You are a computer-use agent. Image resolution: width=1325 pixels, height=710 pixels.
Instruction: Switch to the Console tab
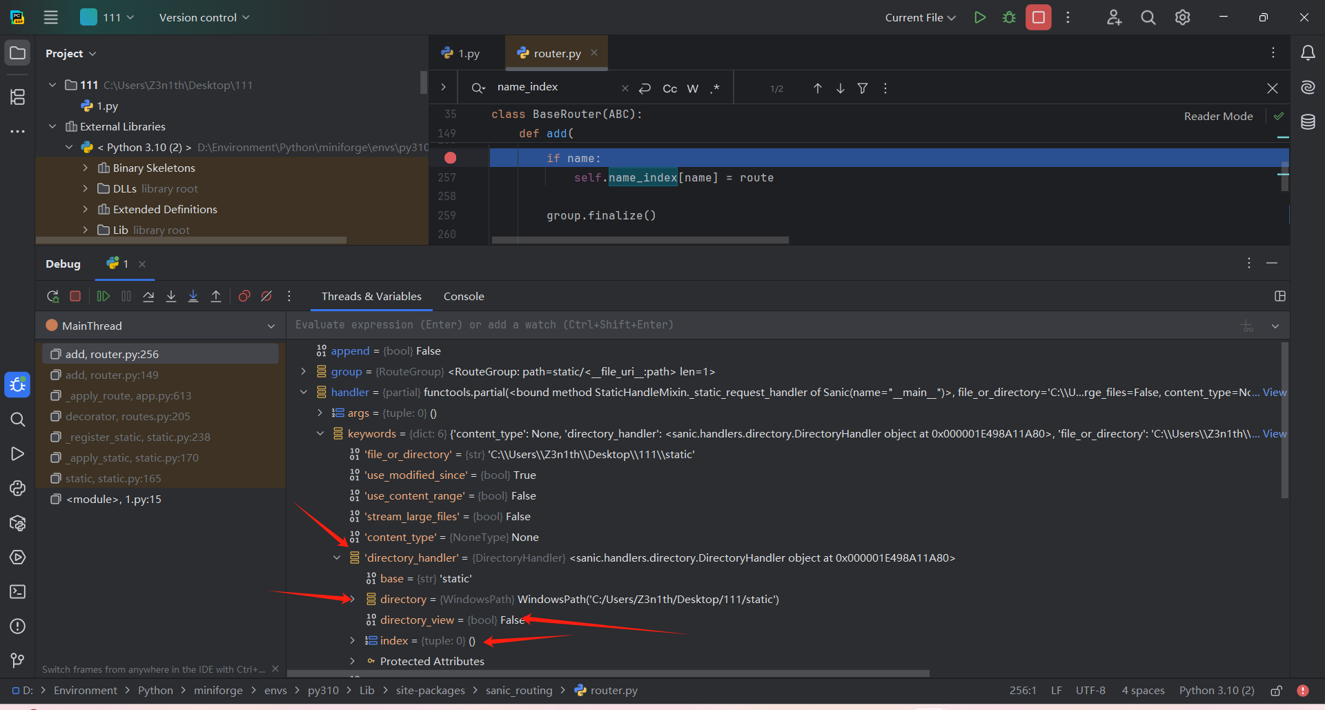tap(464, 296)
